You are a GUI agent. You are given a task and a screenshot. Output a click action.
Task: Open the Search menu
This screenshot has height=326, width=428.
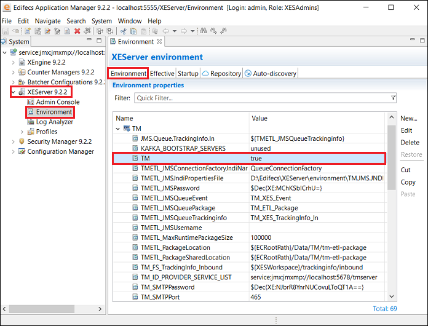pos(76,21)
